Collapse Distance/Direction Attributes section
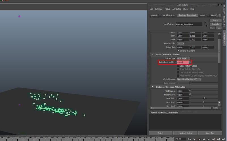Viewport: 227px width, 141px height. tap(153, 87)
